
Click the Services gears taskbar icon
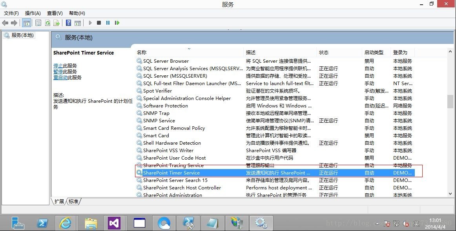(x=261, y=223)
